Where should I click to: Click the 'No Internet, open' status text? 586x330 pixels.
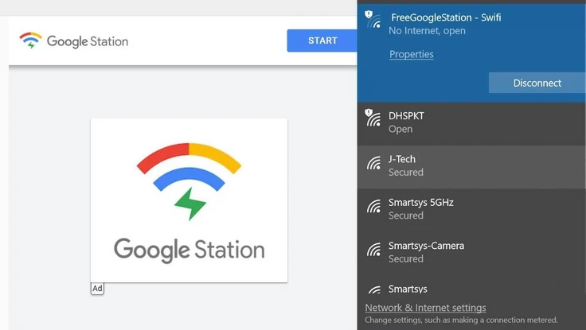[427, 30]
